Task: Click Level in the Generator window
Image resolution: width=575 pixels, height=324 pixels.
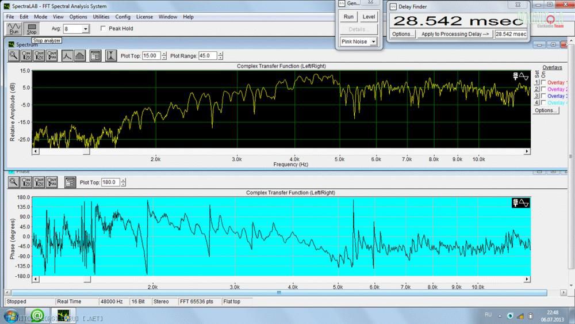Action: click(369, 17)
